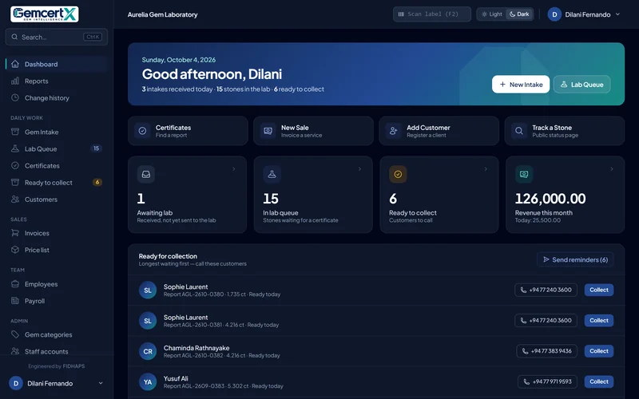639x399 pixels.
Task: Call Sophie Laurent for report AGL-2610-0381
Action: click(546, 321)
